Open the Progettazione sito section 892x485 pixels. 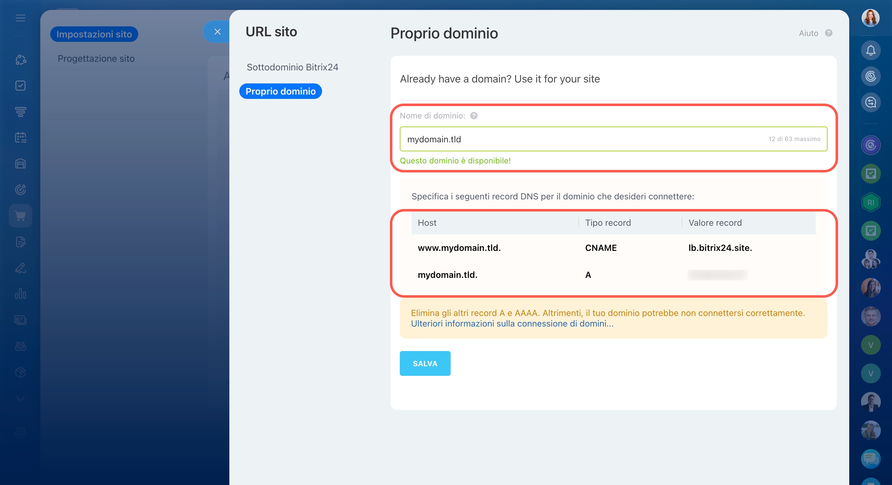pyautogui.click(x=96, y=59)
